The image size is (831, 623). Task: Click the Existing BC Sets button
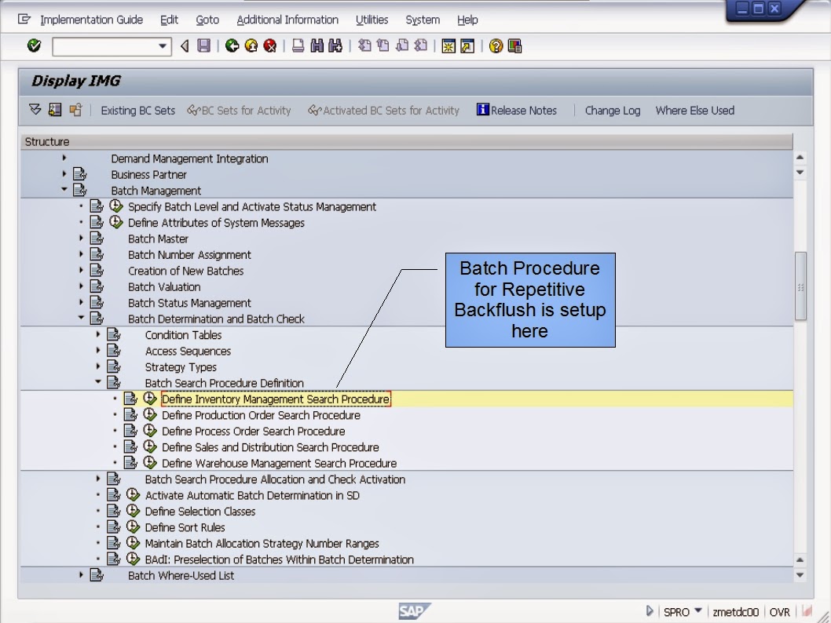(x=137, y=111)
